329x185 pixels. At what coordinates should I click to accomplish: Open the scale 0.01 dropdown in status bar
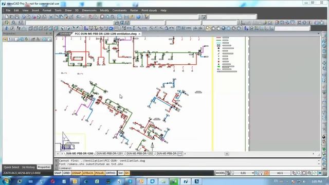click(252, 173)
